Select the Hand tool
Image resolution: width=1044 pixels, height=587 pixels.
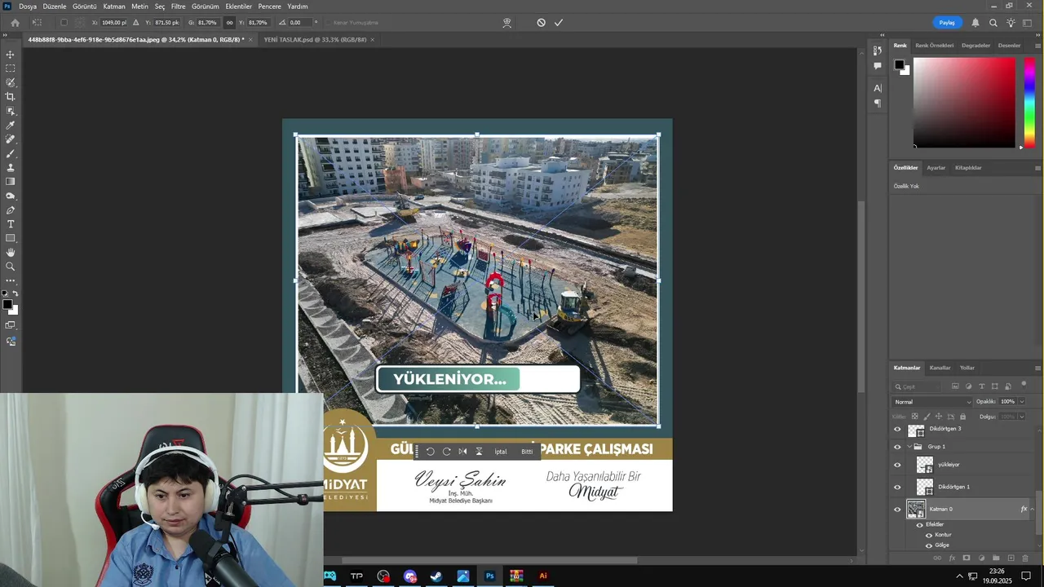(11, 253)
